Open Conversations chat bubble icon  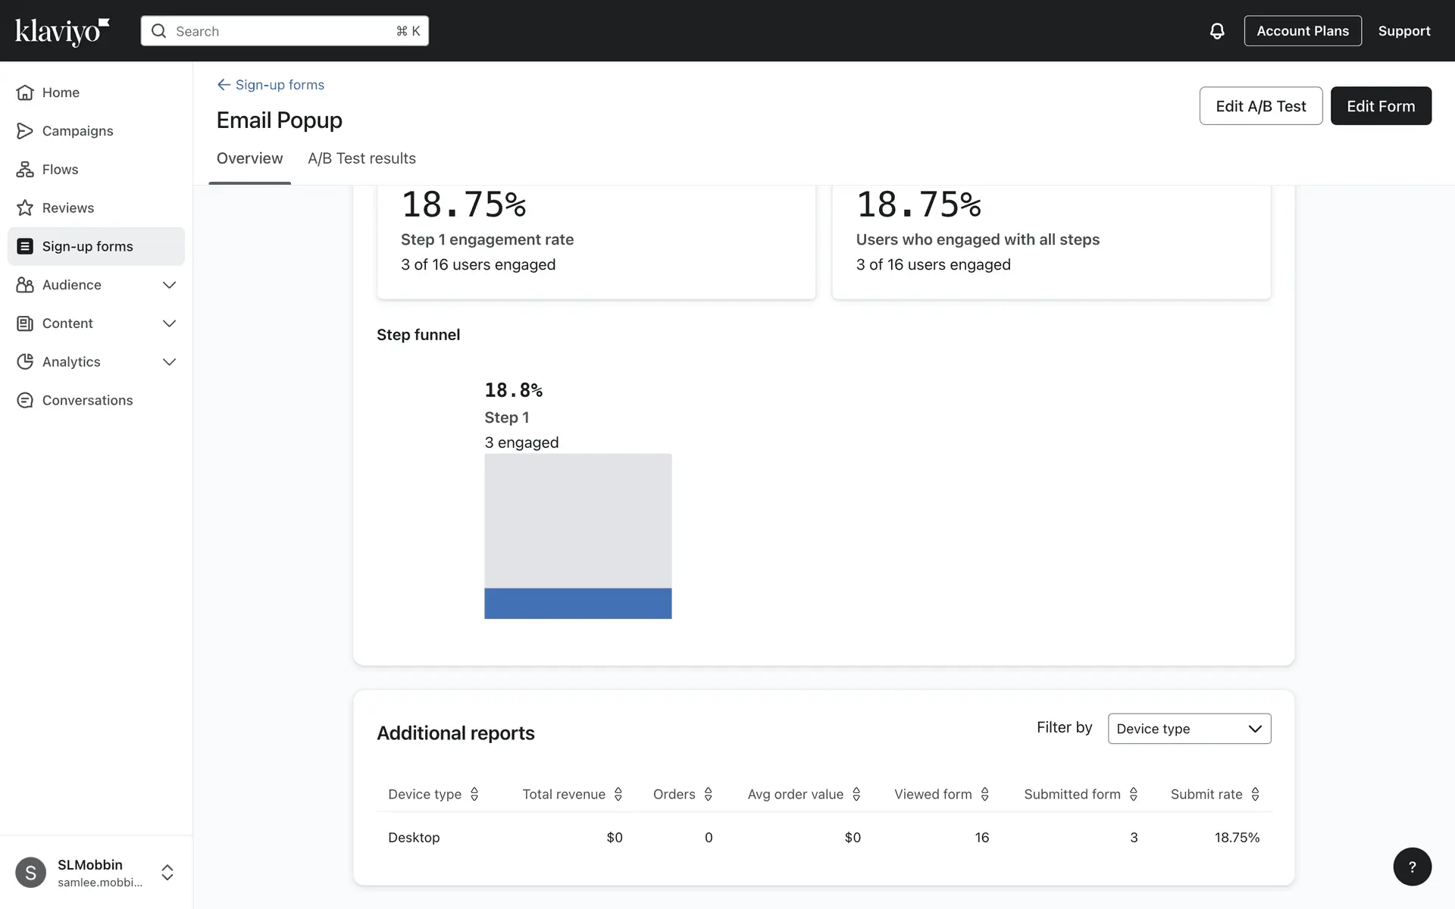25,401
